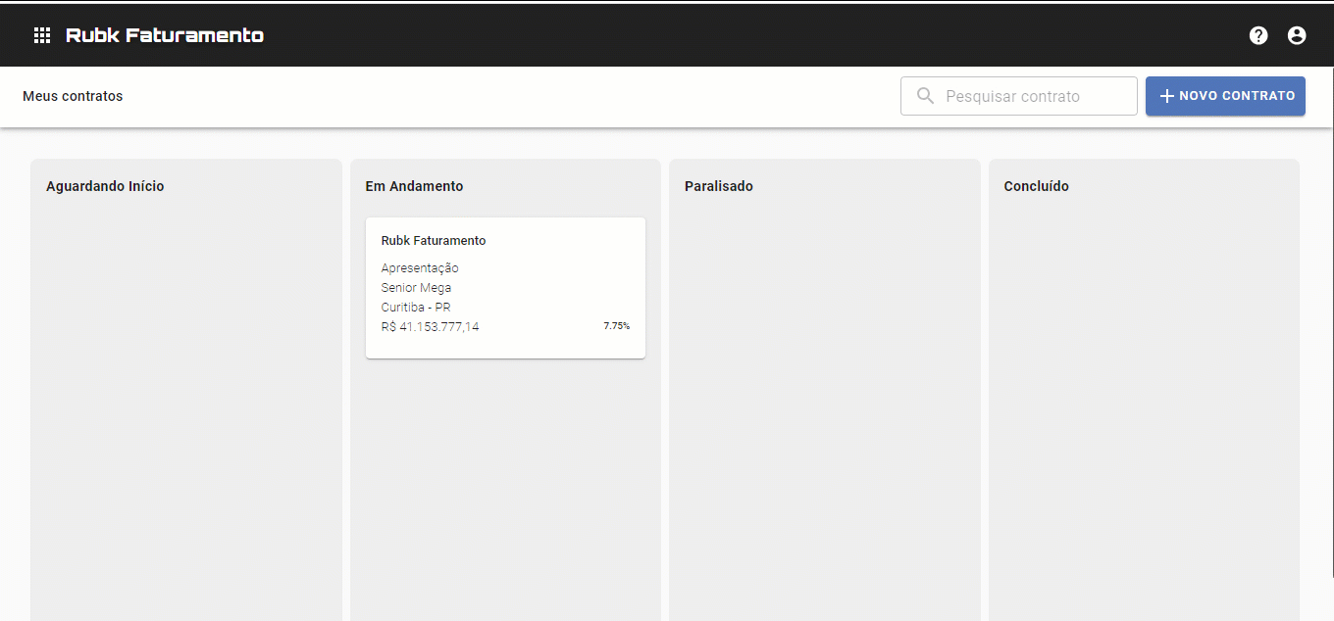Image resolution: width=1334 pixels, height=621 pixels.
Task: Click the Rubk Faturamento header title
Action: 165,35
